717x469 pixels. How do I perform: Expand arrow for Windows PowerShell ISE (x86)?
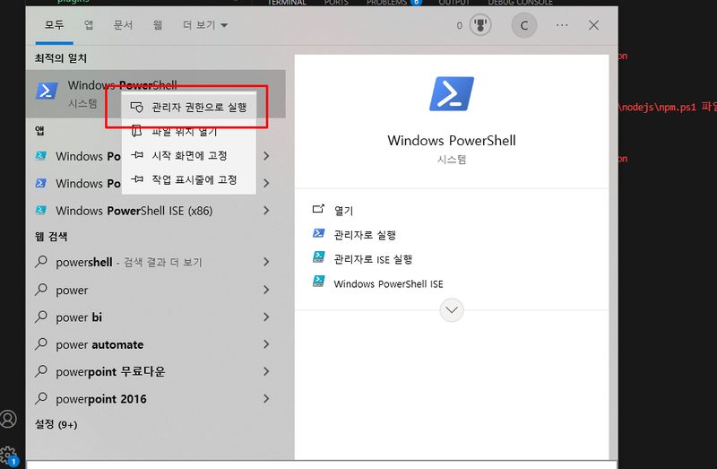click(266, 211)
